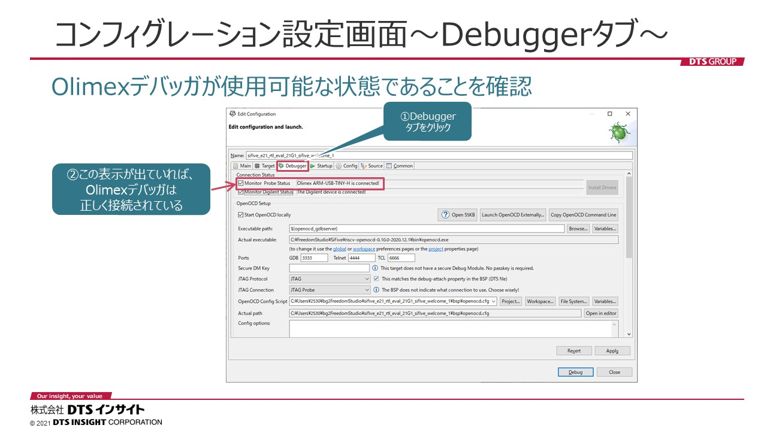The height and width of the screenshot is (431, 767).
Task: Click the Project button for config script
Action: tap(511, 302)
